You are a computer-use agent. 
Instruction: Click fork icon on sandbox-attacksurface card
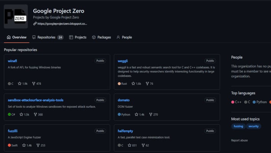coord(36,114)
